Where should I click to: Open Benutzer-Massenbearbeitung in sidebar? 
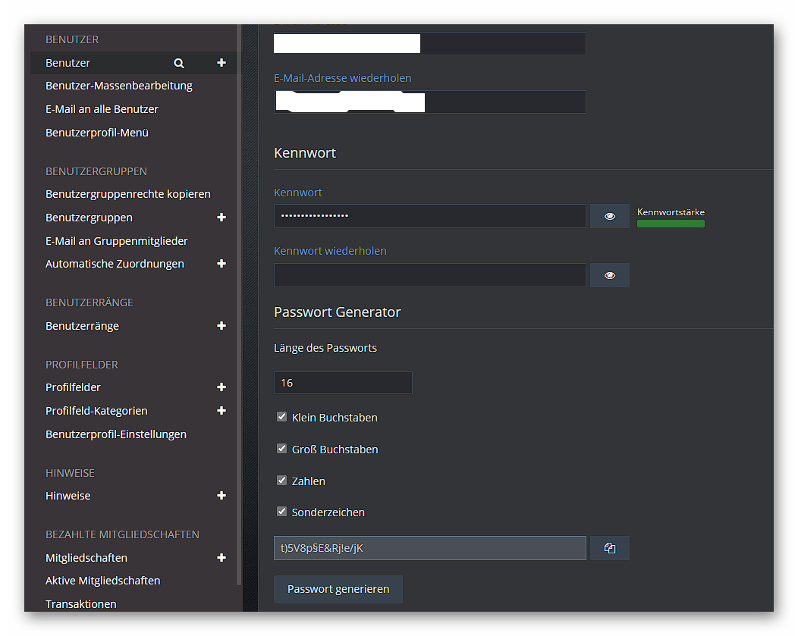[x=119, y=86]
